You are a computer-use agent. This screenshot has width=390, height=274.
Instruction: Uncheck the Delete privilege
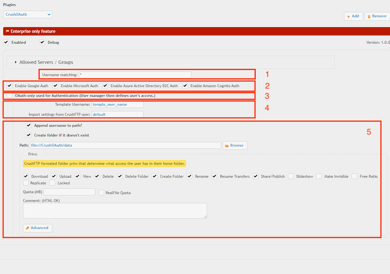(97, 176)
